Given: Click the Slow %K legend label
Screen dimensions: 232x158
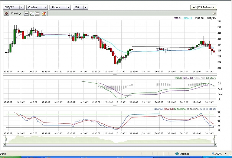Looking at the screenshot, I should (x=158, y=109).
